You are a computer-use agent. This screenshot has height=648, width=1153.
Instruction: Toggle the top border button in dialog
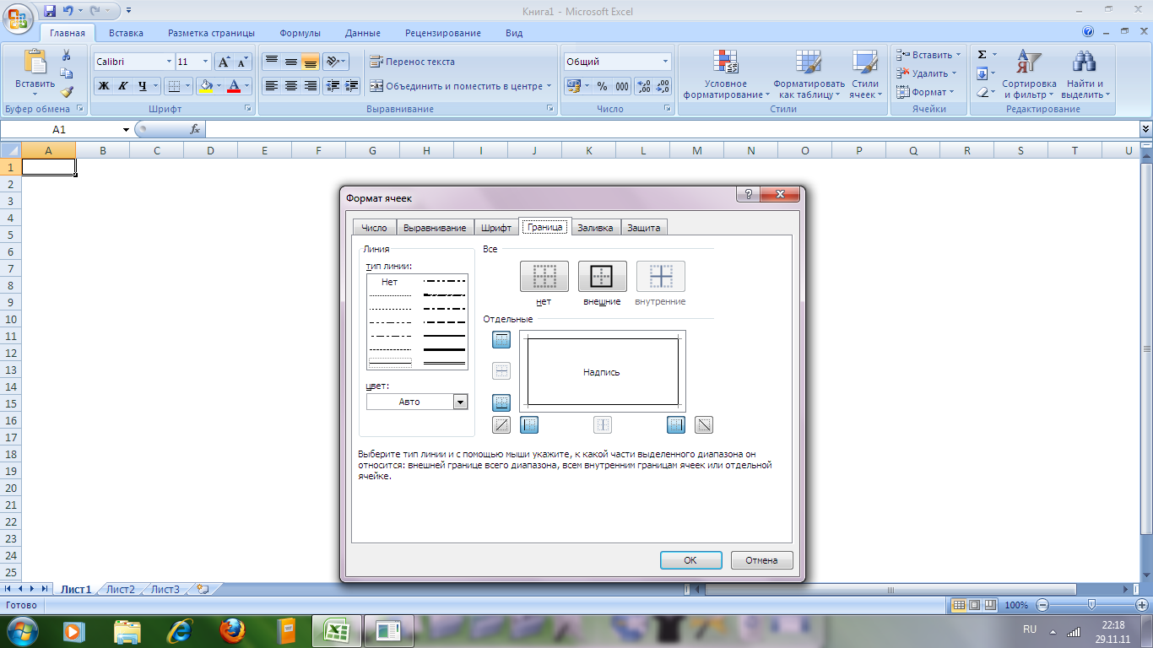point(501,339)
